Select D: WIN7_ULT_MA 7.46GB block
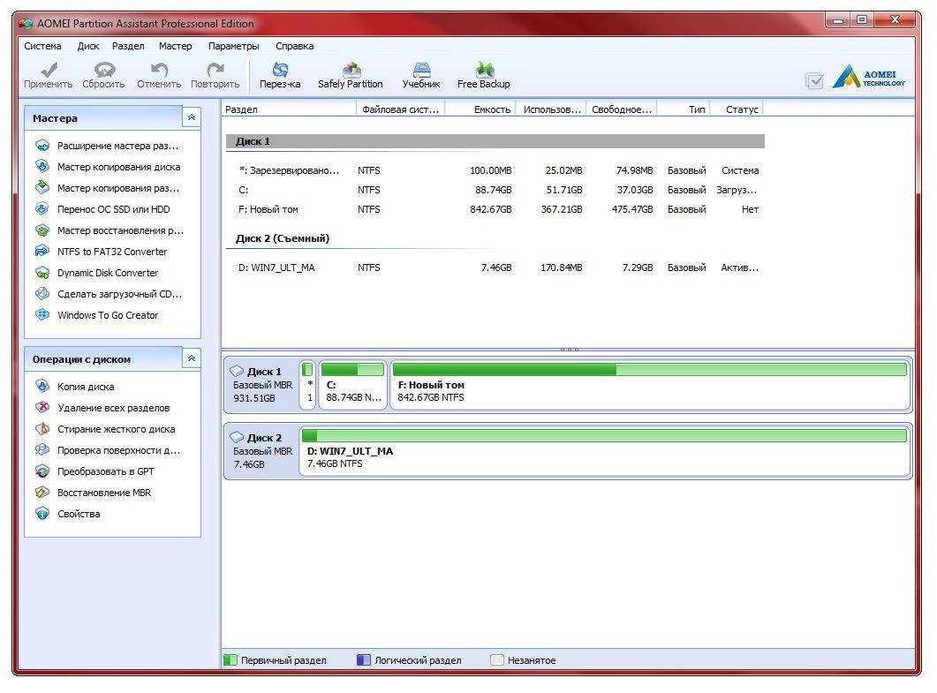Viewport: 937px width, 693px height. coord(605,450)
